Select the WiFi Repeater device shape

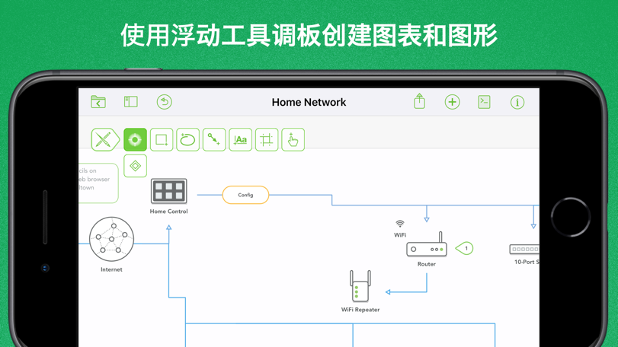360,286
